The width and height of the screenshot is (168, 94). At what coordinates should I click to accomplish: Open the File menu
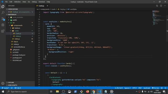point(6,2)
